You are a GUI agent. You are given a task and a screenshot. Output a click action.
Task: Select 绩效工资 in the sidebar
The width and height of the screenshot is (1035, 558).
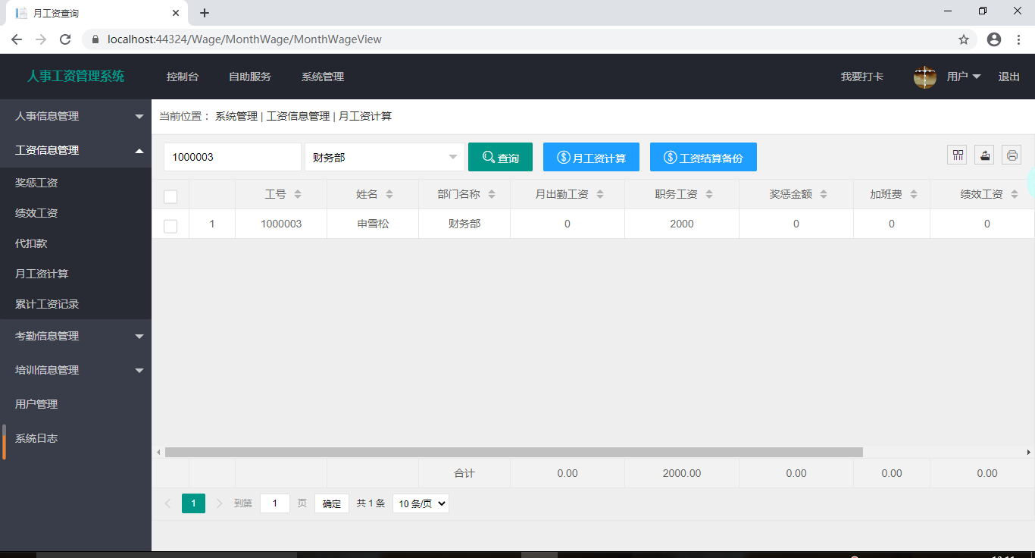click(76, 213)
